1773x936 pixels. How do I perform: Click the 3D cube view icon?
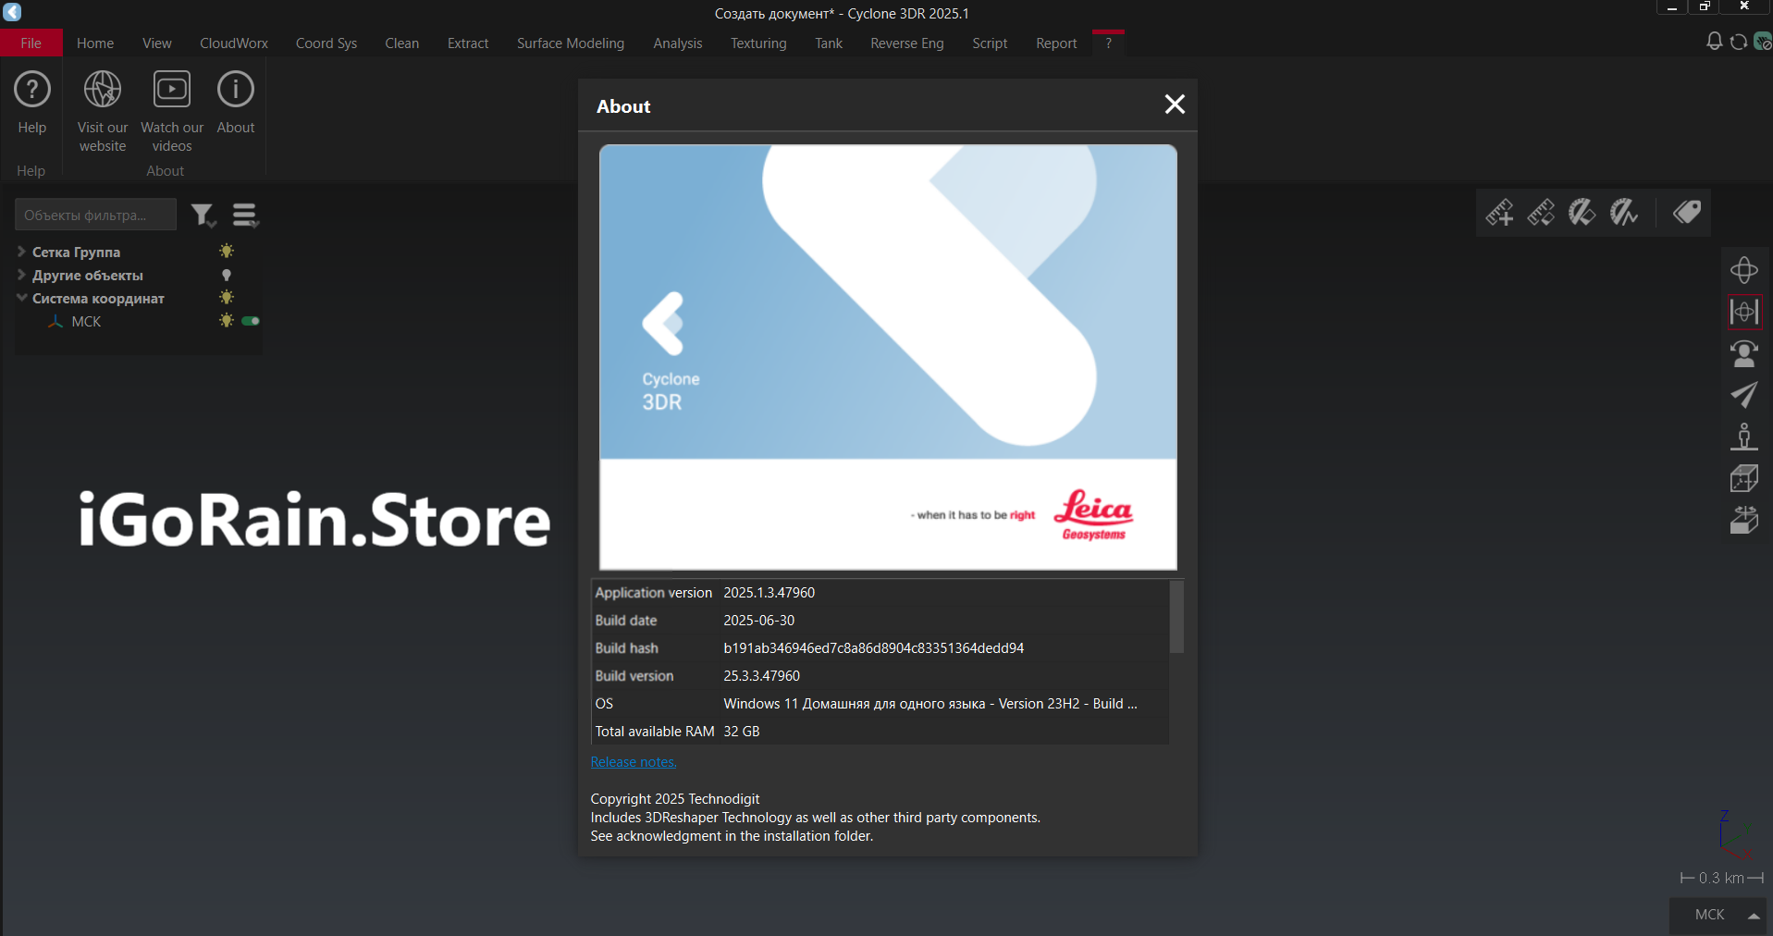[x=1743, y=478]
